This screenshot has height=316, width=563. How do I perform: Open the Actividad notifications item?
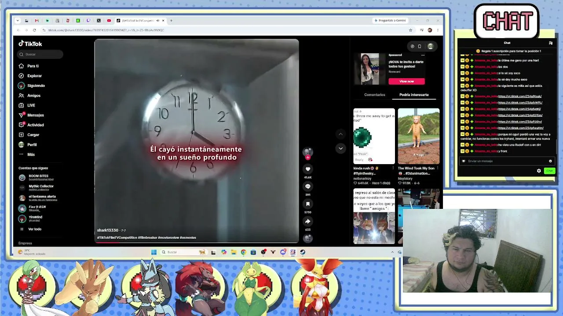31,125
